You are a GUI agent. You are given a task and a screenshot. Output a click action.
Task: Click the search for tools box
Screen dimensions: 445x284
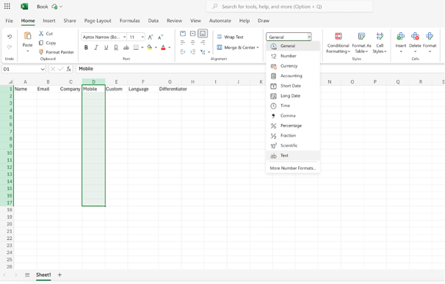tap(289, 7)
